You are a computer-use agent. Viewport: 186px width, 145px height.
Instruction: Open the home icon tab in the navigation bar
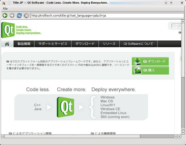[x=7, y=44]
